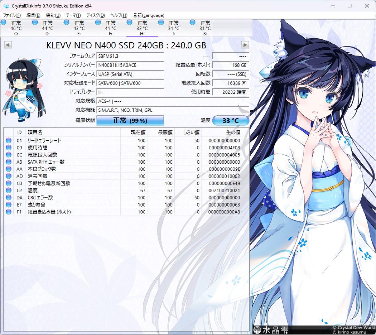
Task: Open the ディスク(D) menu
Action: click(x=95, y=15)
